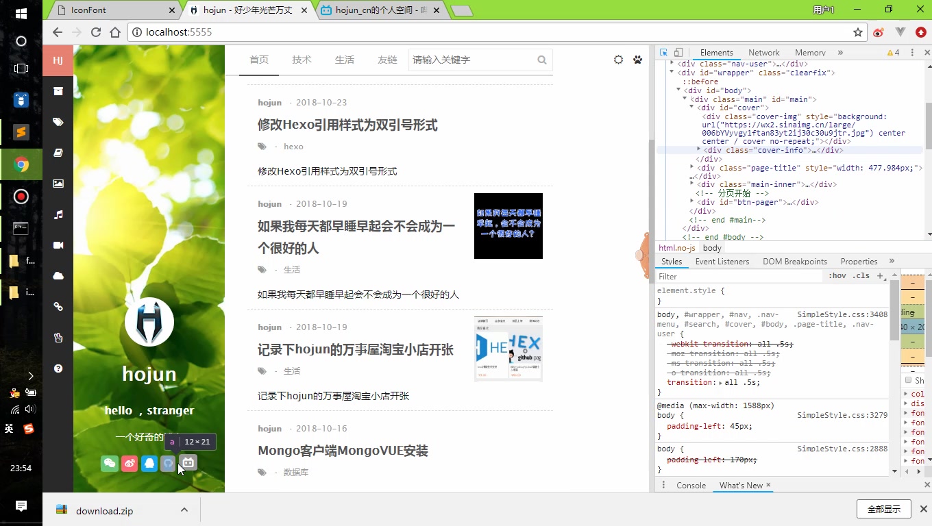Click the Weibo extension icon in Chrome toolbar
932x526 pixels.
coord(879,32)
